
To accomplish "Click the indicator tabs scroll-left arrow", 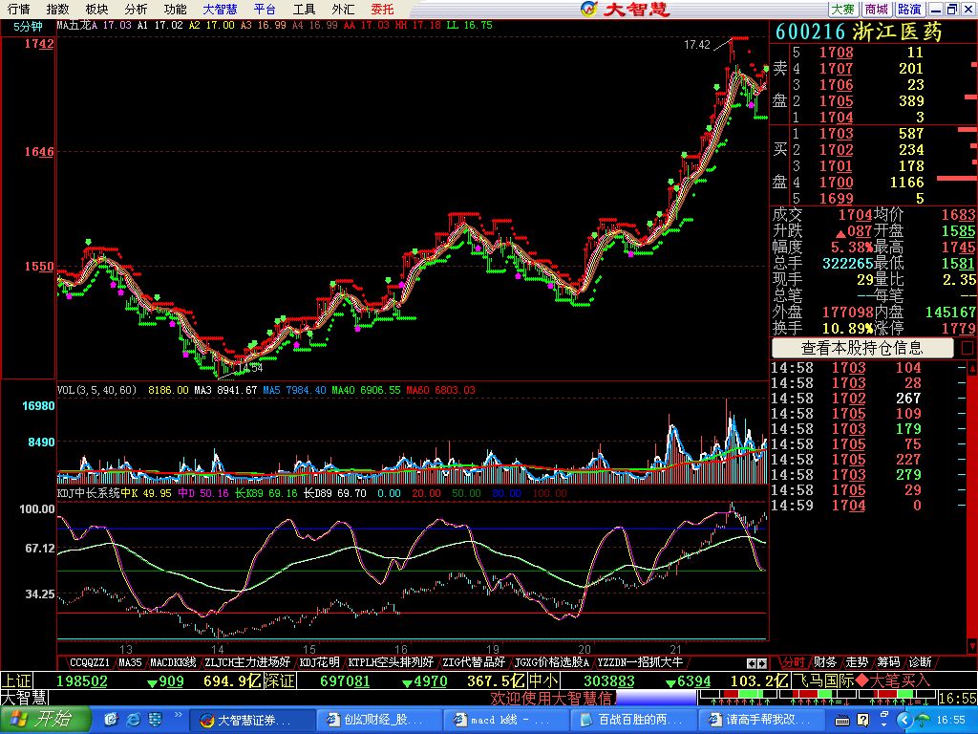I will [x=751, y=663].
